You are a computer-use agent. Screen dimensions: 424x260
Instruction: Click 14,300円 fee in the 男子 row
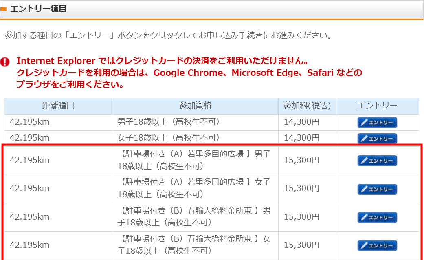click(x=301, y=122)
